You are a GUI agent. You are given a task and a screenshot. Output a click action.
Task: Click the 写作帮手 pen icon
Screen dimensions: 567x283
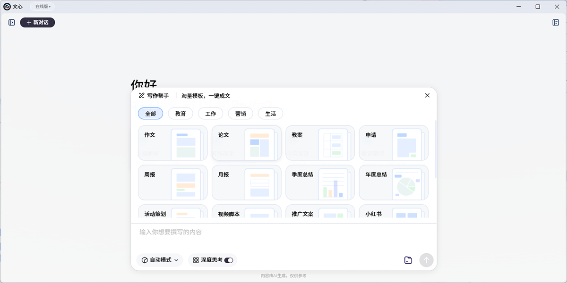[x=141, y=96]
